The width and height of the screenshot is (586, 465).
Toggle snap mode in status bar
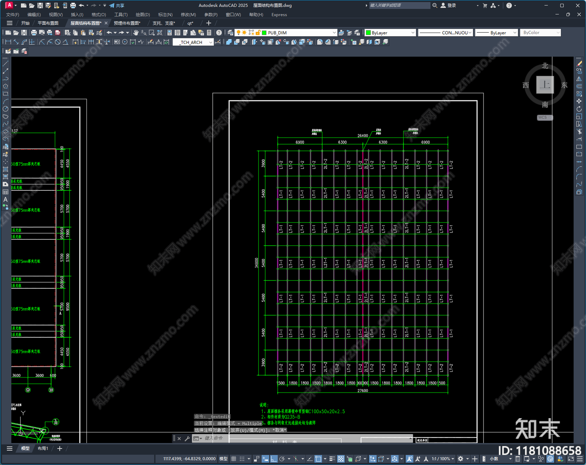tap(242, 459)
